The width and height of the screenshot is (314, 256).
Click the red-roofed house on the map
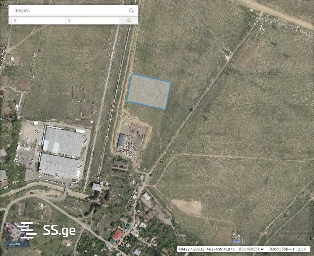pyautogui.click(x=118, y=235)
